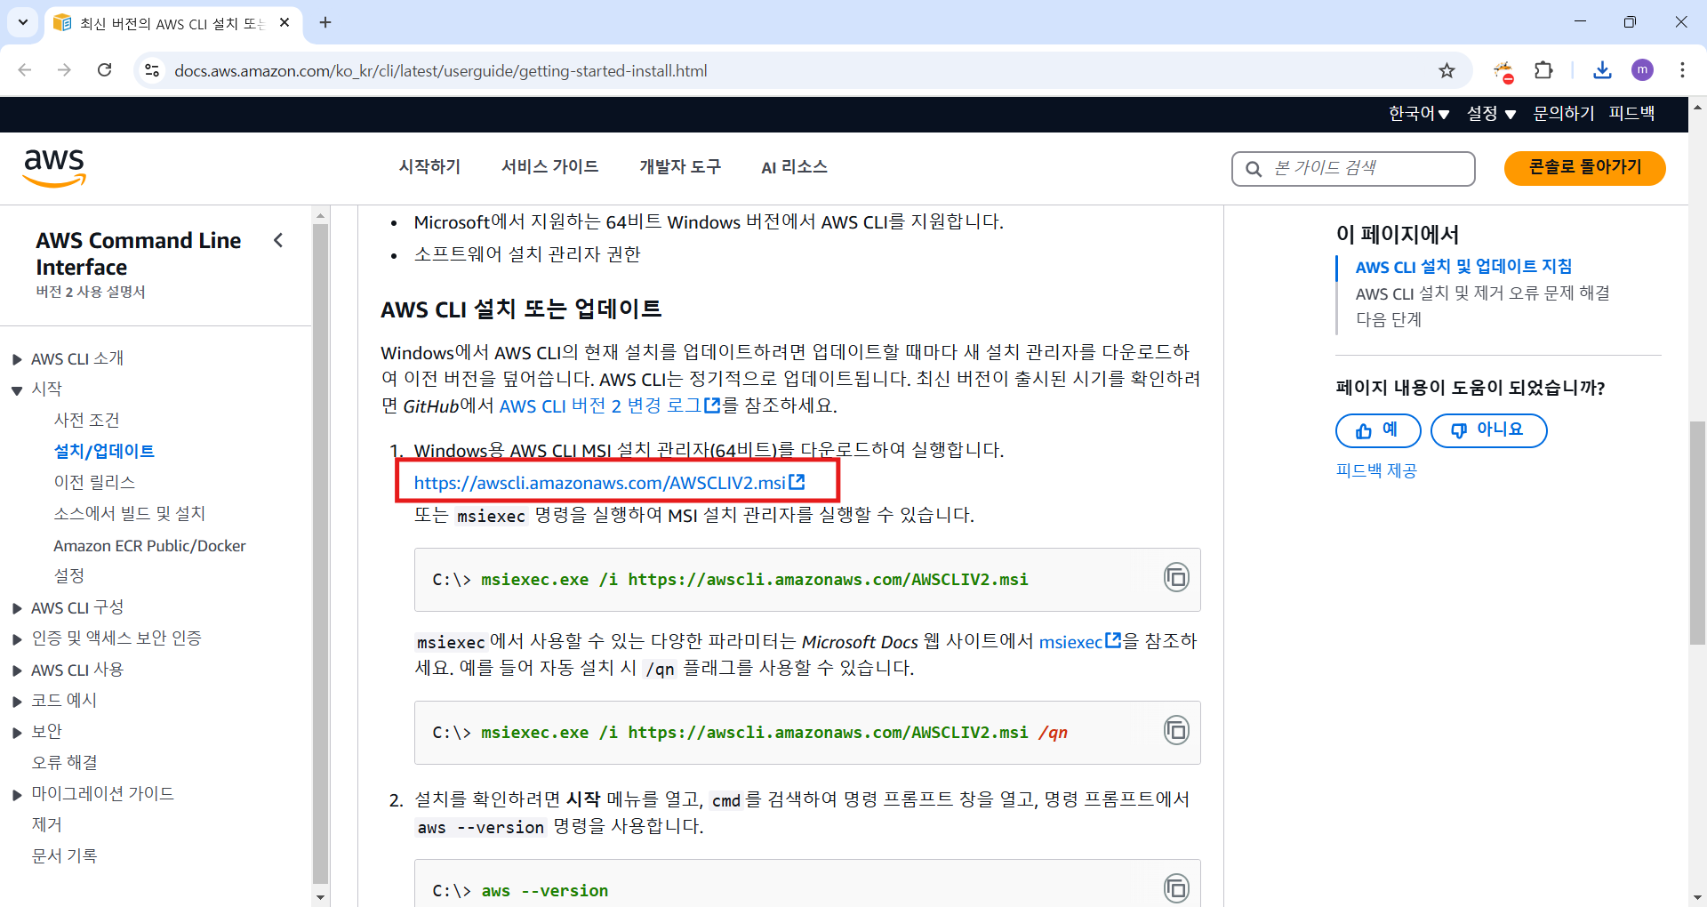
Task: Click 피드백 제공 link
Action: (x=1376, y=471)
